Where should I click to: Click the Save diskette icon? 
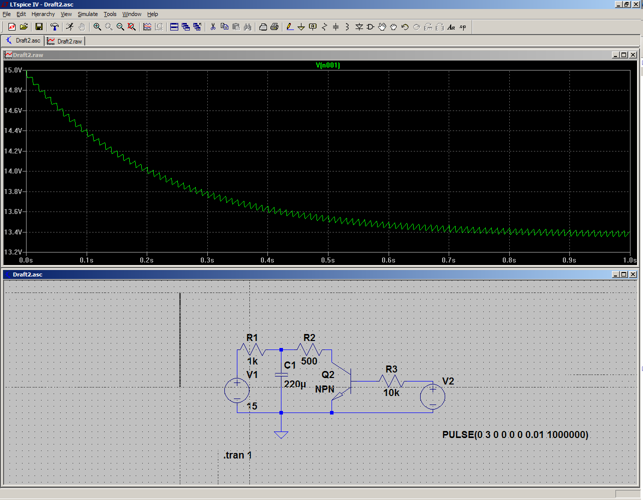pos(39,27)
